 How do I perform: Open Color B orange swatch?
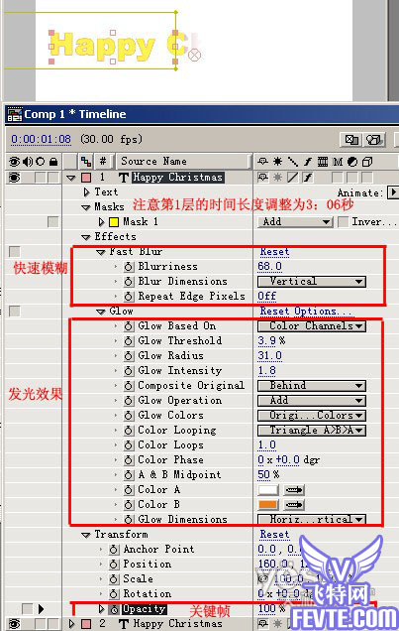[x=268, y=505]
